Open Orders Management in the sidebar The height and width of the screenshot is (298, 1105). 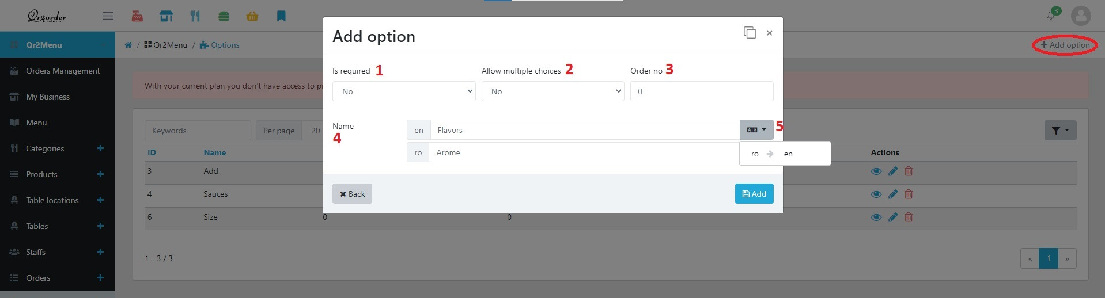(x=63, y=71)
